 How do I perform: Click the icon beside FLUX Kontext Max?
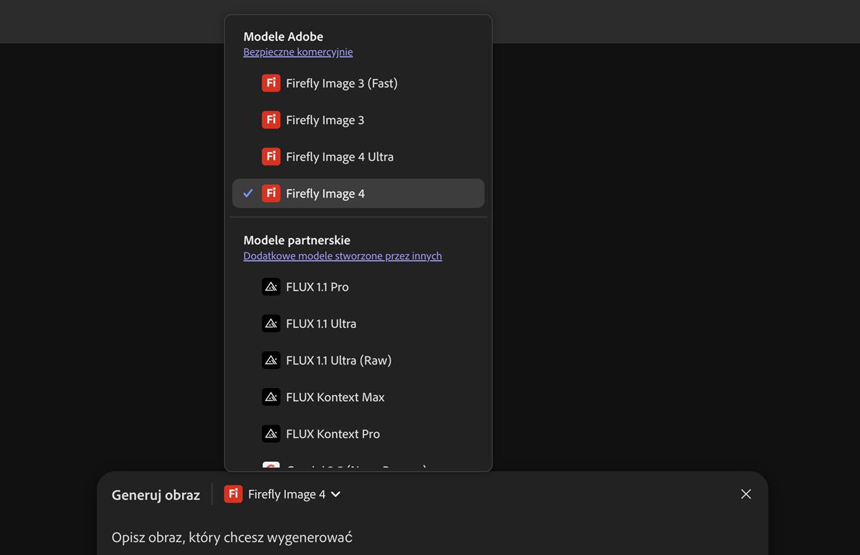tap(271, 397)
